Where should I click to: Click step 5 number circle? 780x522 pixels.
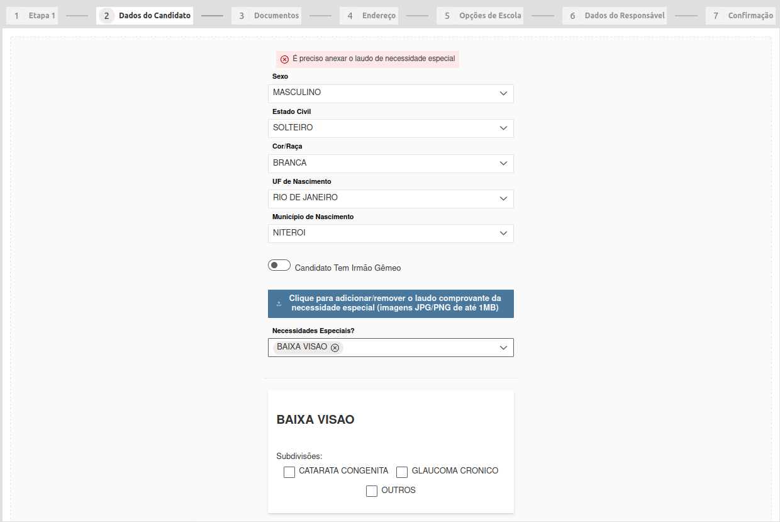447,16
